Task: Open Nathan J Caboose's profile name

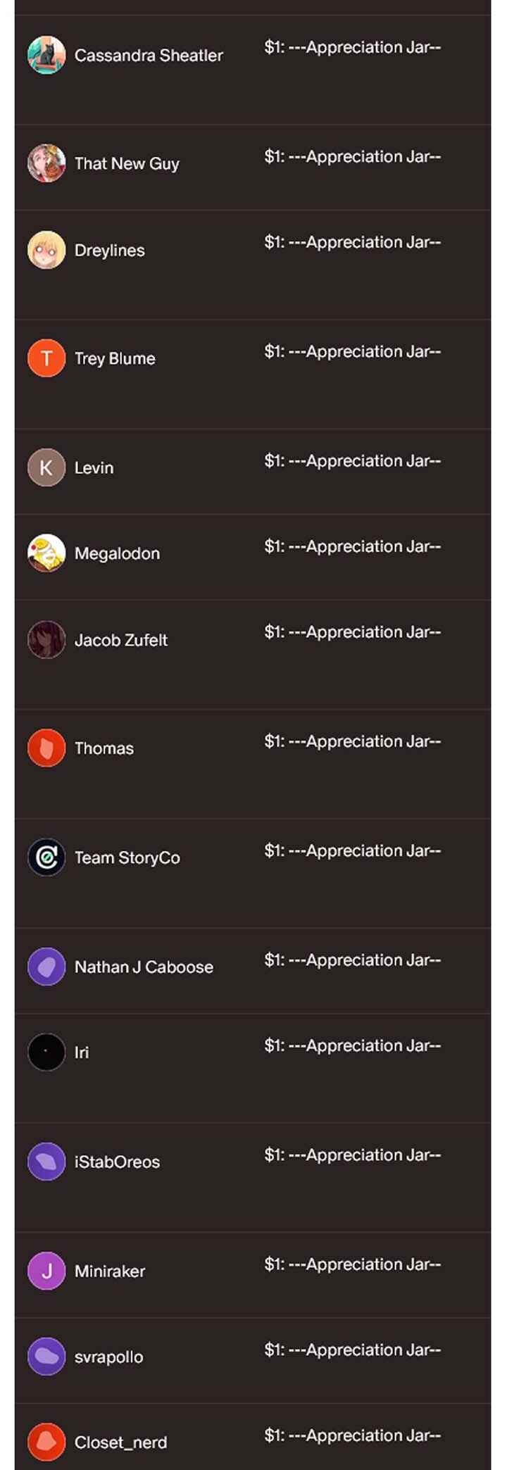Action: (x=144, y=967)
